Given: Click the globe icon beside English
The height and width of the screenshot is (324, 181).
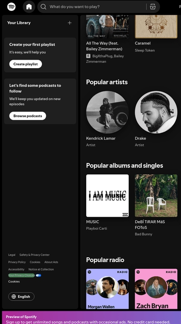Looking at the screenshot, I should pyautogui.click(x=14, y=296).
